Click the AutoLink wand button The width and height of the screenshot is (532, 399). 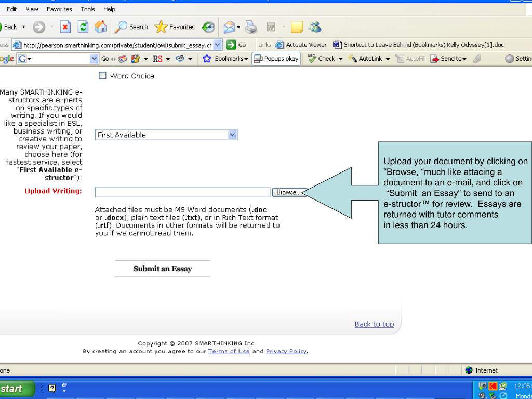[x=365, y=59]
